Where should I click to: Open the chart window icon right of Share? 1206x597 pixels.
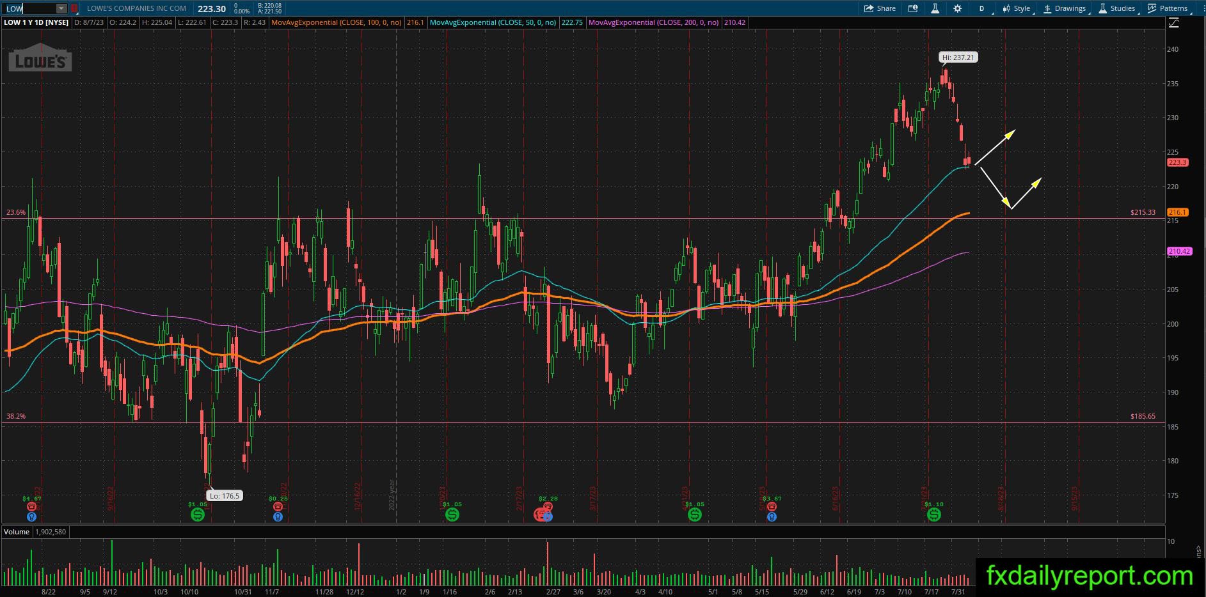pyautogui.click(x=913, y=8)
